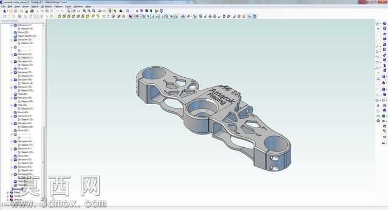
Task: Open the Edit menu
Action: 10,7
